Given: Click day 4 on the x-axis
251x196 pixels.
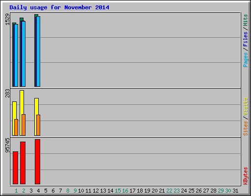Looking at the screenshot, I should click(38, 191).
